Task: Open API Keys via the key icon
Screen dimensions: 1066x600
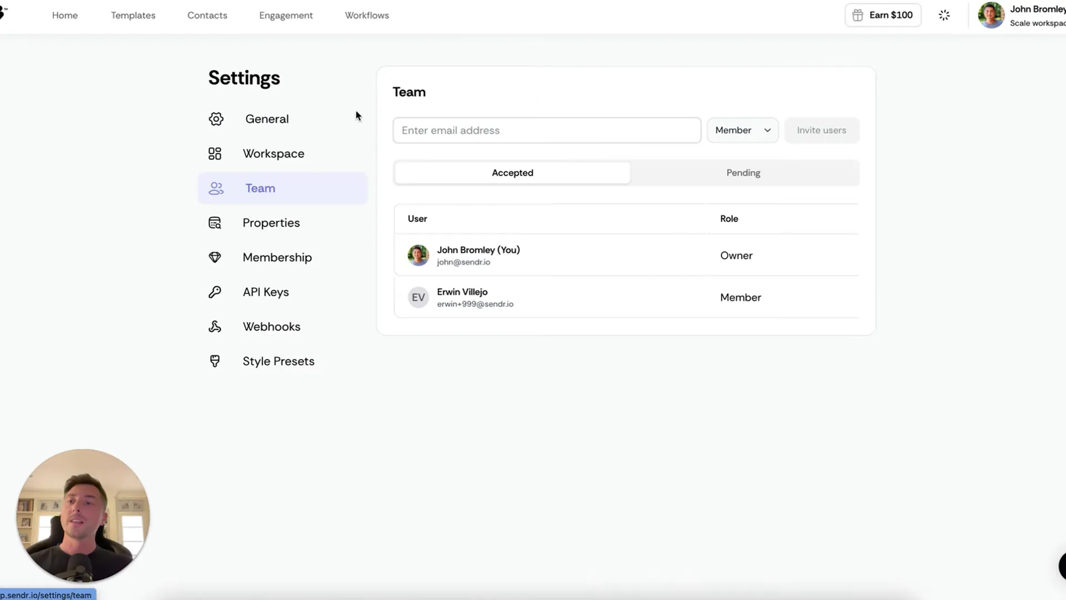Action: (214, 292)
